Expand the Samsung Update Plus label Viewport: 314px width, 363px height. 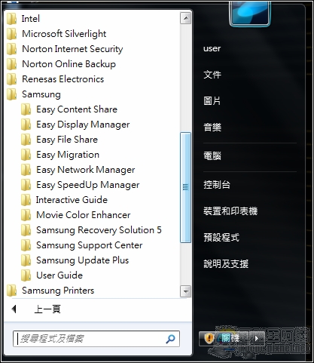click(x=83, y=260)
